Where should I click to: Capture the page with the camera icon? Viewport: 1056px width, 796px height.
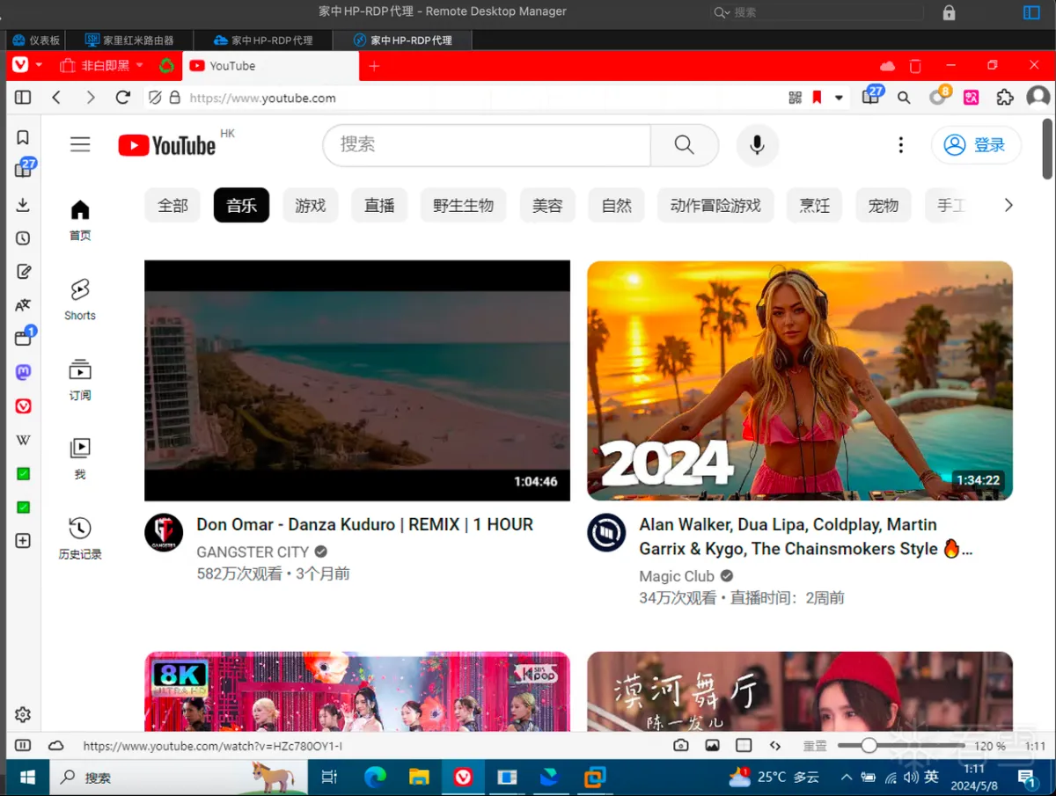coord(681,746)
